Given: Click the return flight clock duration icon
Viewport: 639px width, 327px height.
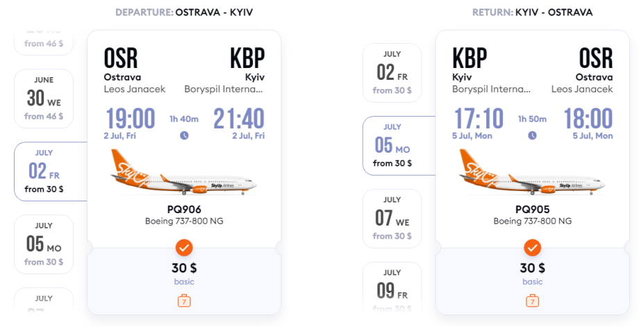Looking at the screenshot, I should (533, 135).
